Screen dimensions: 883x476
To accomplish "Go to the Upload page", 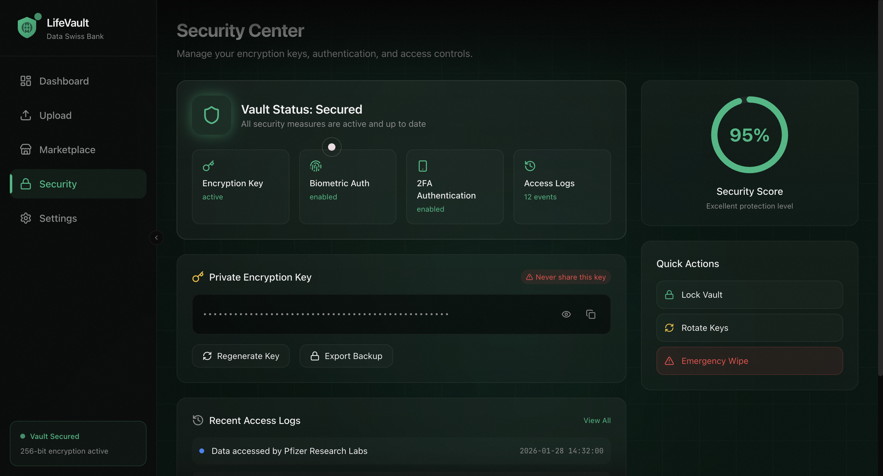I will tap(55, 115).
